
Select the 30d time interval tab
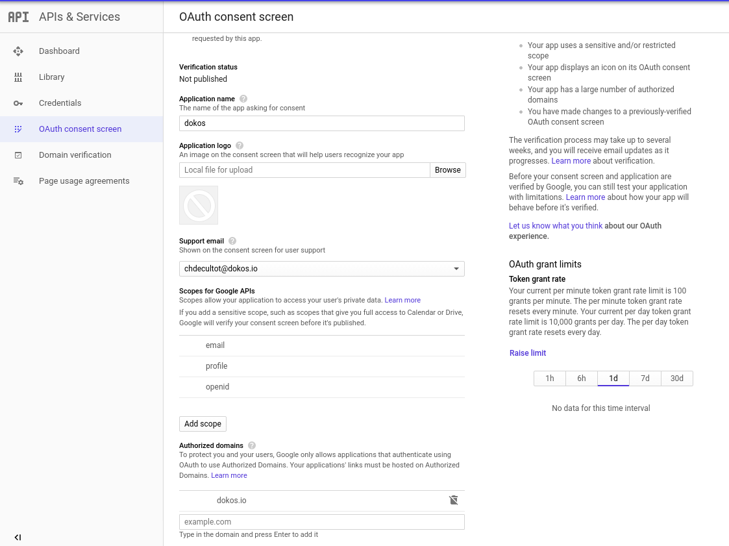pos(676,378)
